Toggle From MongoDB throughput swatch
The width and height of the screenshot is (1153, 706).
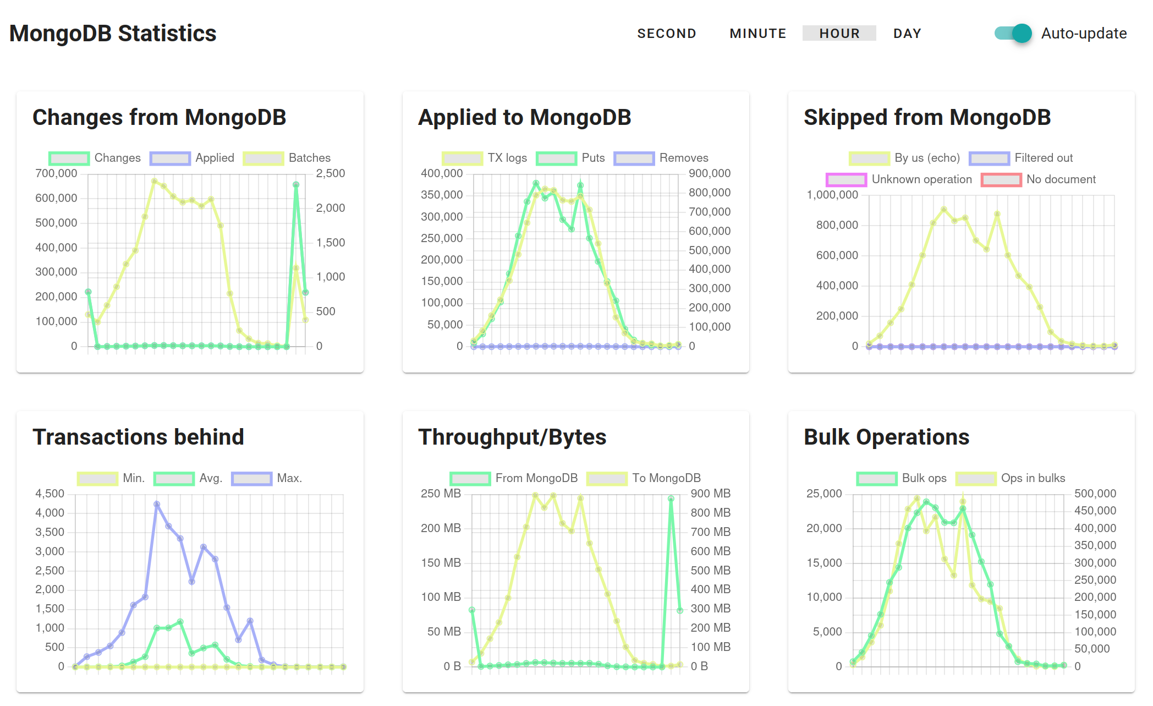tap(470, 479)
